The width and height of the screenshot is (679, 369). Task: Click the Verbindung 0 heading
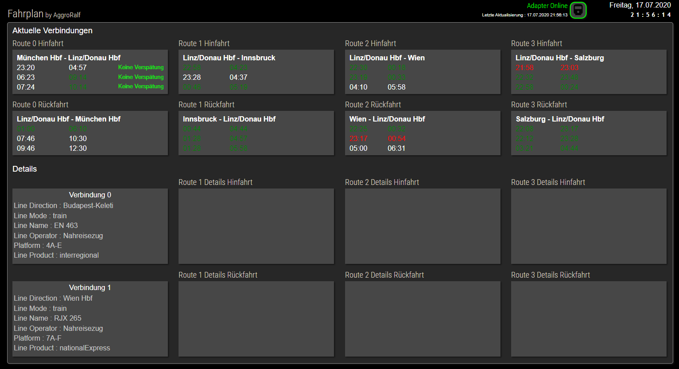(x=90, y=195)
